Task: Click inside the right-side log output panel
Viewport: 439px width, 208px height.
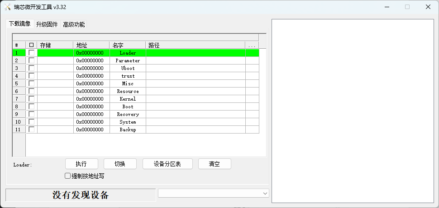Action: click(x=353, y=111)
